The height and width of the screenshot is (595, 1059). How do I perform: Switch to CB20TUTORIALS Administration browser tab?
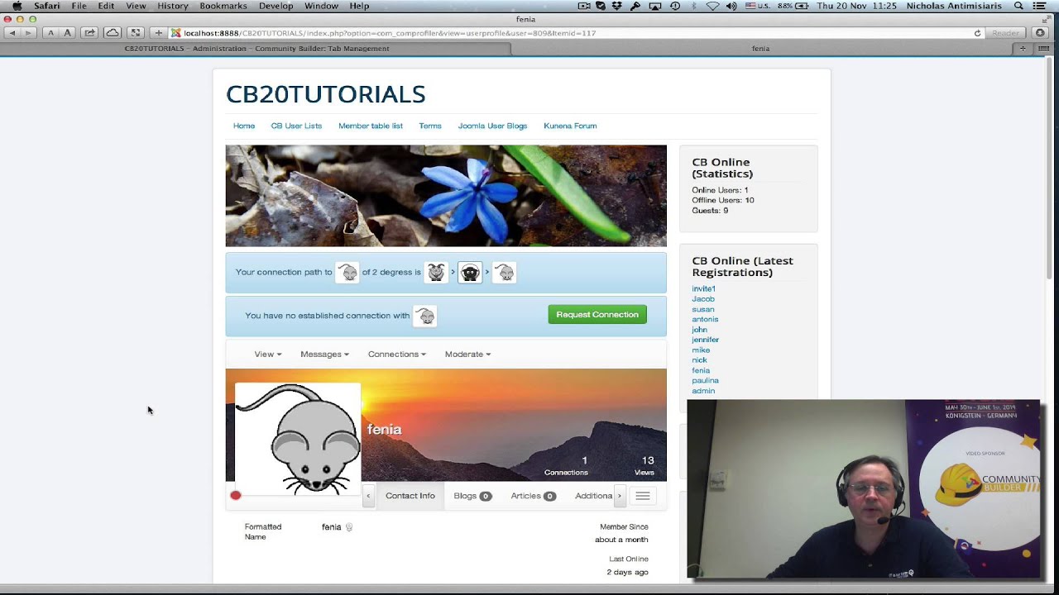click(x=256, y=49)
